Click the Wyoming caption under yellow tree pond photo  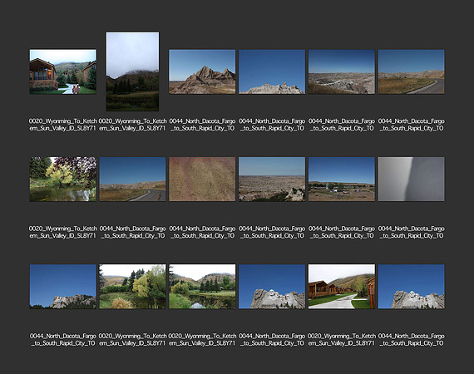point(63,232)
